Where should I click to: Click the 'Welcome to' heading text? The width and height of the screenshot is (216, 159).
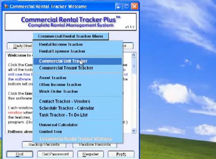(19, 55)
